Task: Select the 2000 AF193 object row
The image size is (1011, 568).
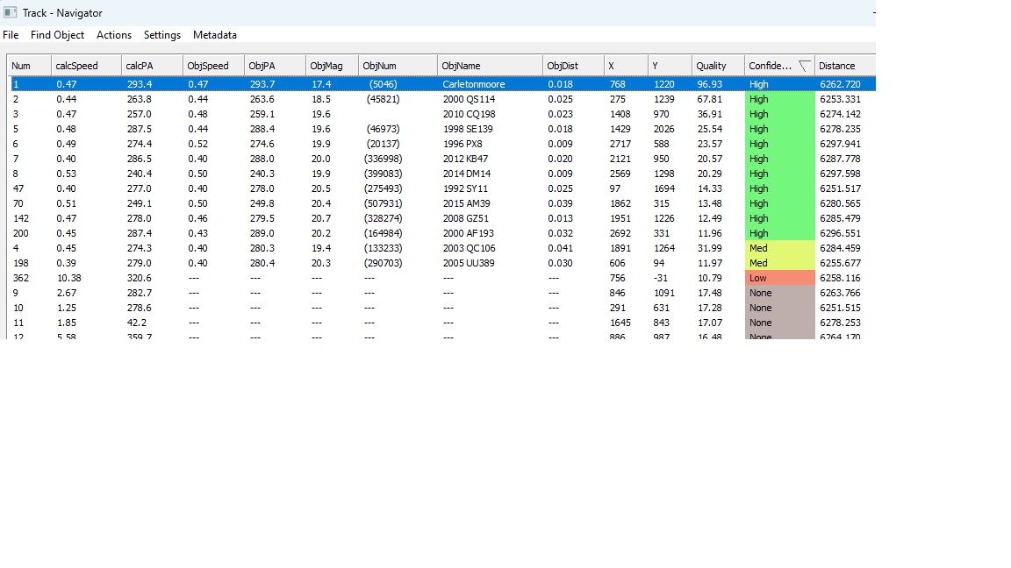Action: pyautogui.click(x=441, y=233)
